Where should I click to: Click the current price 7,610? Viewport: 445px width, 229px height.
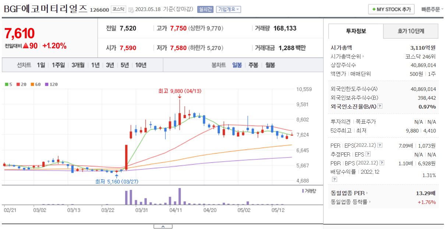point(20,34)
